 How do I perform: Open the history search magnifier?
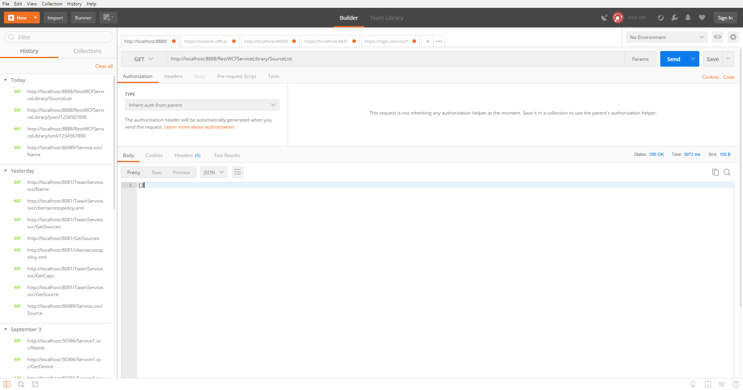click(21, 384)
